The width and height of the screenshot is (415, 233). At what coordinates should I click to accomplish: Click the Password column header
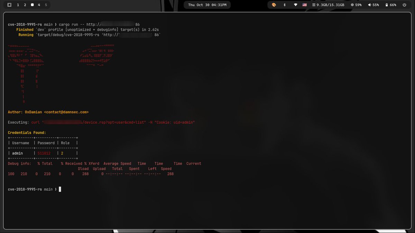pos(46,143)
